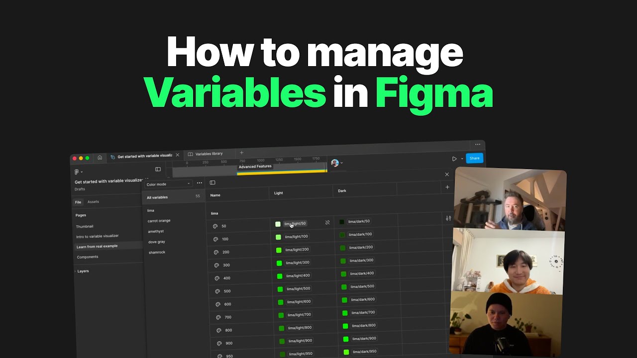Viewport: 637px width, 358px height.
Task: Click the lima/dark/800 alias chip
Action: coord(364,326)
